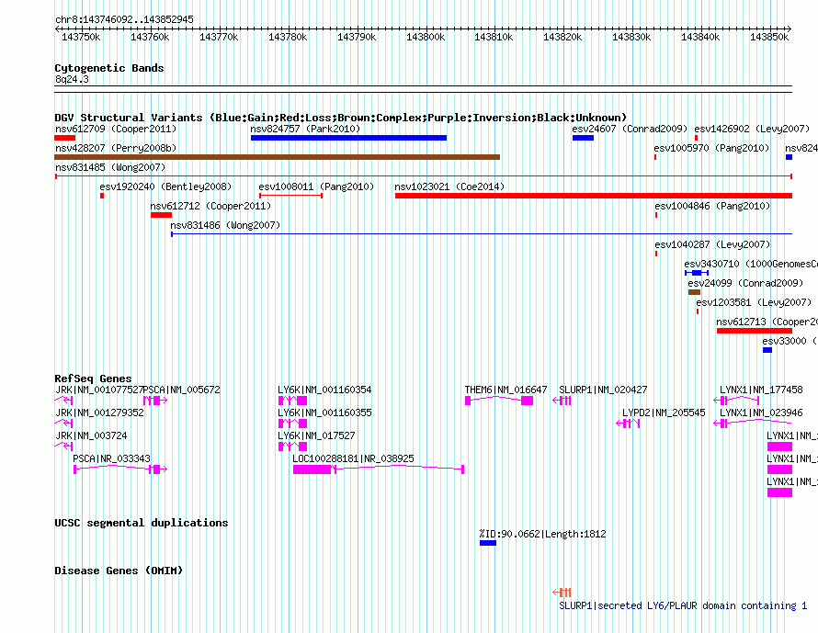Click the red nsv1023021 (Coe2014) loss bar
The height and width of the screenshot is (633, 818).
[x=594, y=196]
